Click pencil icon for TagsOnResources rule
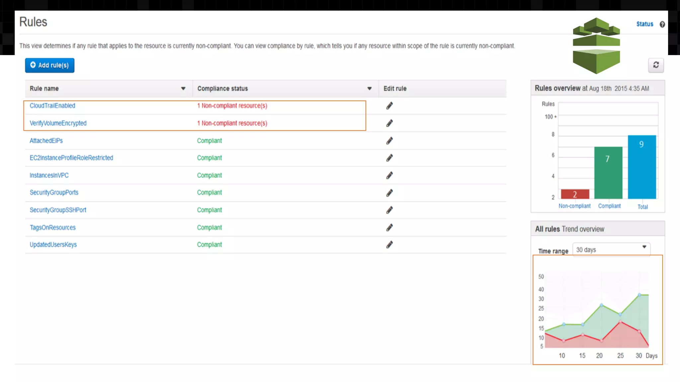680x382 pixels. pos(389,227)
